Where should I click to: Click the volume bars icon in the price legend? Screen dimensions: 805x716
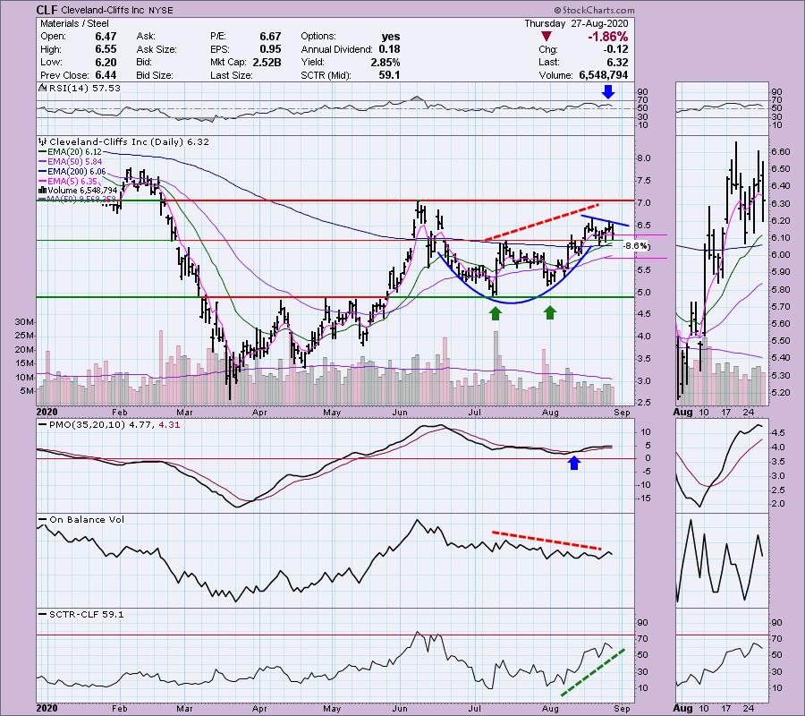point(43,190)
